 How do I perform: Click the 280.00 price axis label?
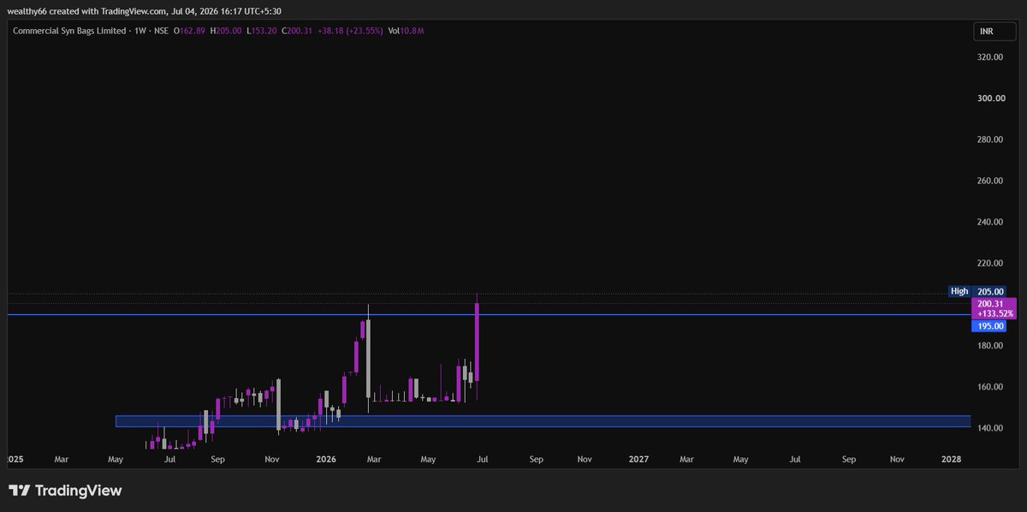[x=991, y=140]
